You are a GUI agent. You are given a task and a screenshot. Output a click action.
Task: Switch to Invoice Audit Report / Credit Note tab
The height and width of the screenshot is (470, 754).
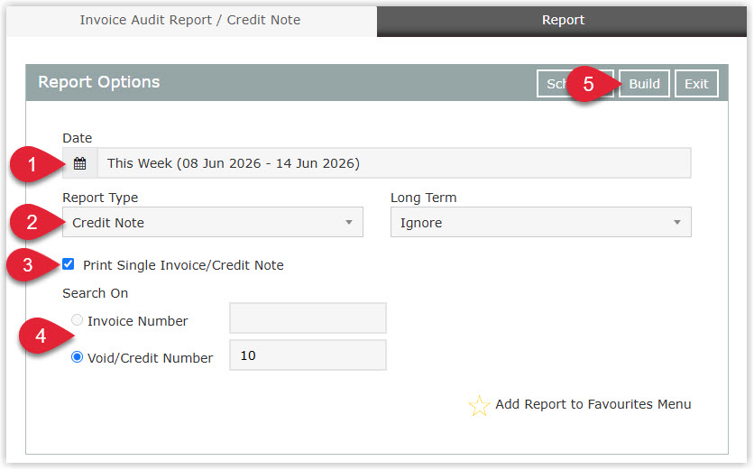tap(190, 20)
